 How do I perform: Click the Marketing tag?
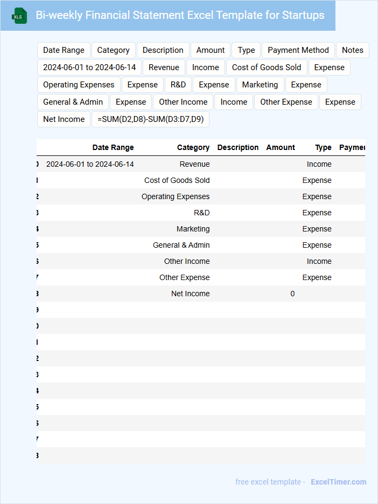(260, 85)
